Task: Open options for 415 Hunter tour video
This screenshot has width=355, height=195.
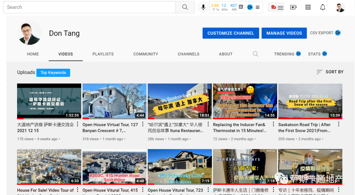Action: (143, 190)
